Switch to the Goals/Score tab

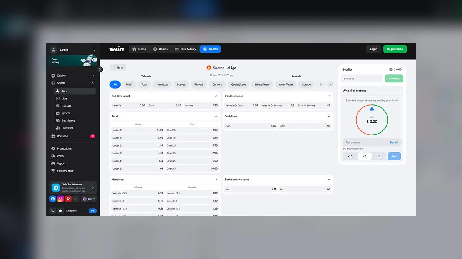(x=239, y=84)
